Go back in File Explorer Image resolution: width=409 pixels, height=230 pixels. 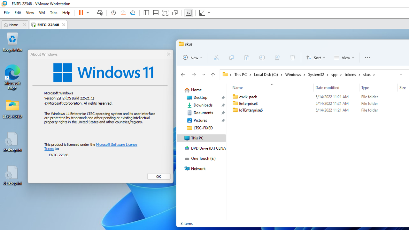click(183, 75)
